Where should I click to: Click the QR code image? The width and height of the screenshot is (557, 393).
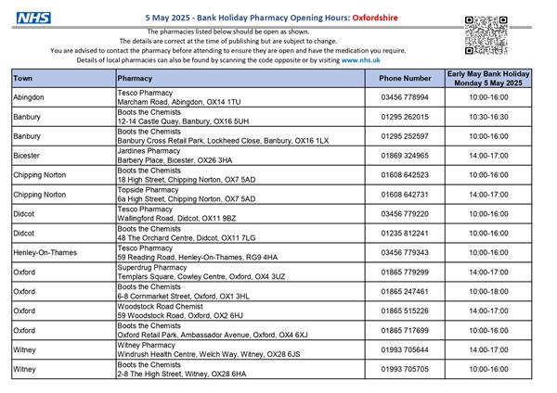pos(486,35)
